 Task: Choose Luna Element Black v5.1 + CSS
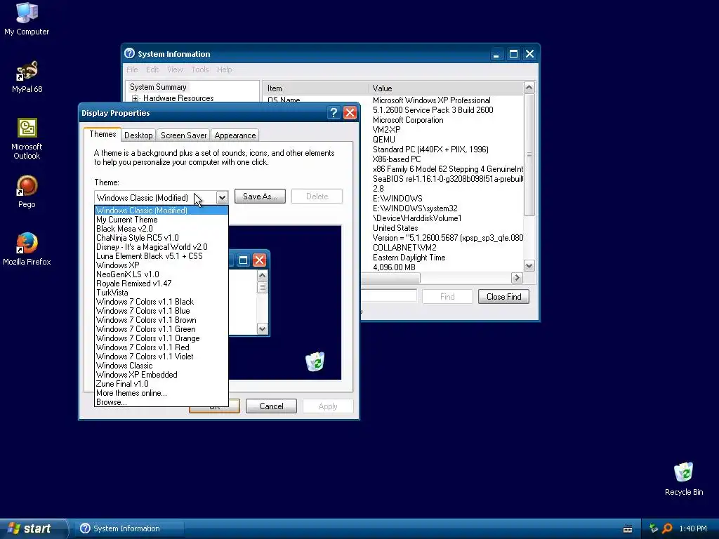coord(161,256)
